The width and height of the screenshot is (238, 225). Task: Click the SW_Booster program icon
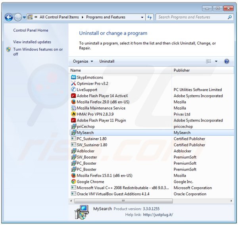[73, 157]
